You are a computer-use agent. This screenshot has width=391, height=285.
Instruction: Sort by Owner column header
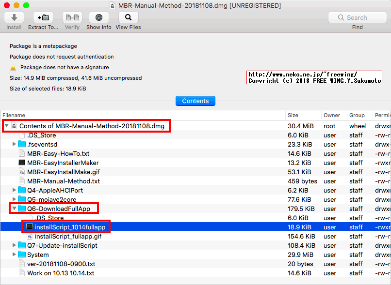pos(334,115)
